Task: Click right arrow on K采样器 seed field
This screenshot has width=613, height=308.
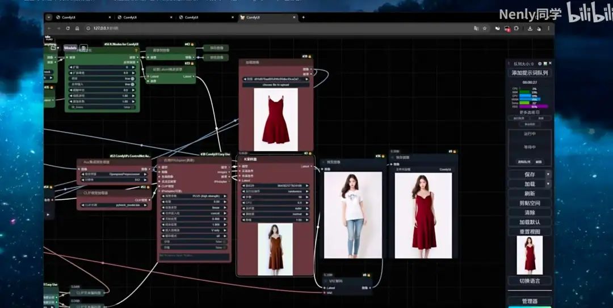Action: (307, 186)
